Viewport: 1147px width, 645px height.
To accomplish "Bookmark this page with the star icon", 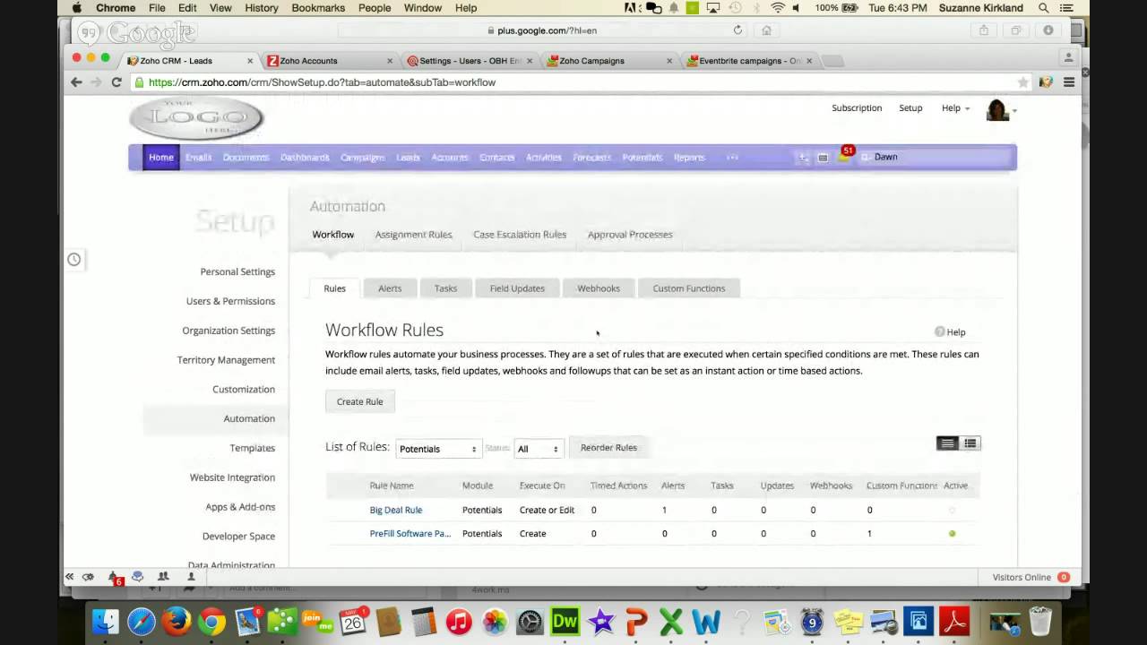I will coord(1022,82).
